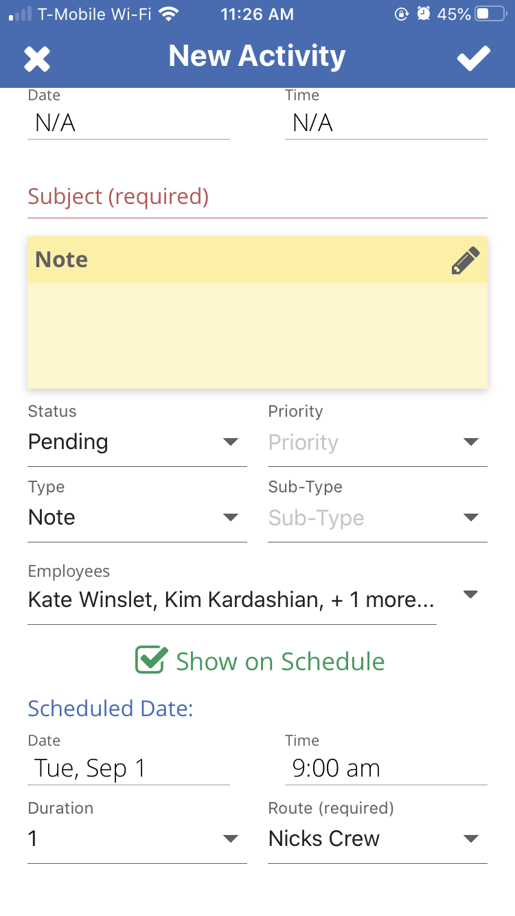Tap the top Time field showing N/A
Image resolution: width=515 pixels, height=916 pixels.
tap(385, 124)
